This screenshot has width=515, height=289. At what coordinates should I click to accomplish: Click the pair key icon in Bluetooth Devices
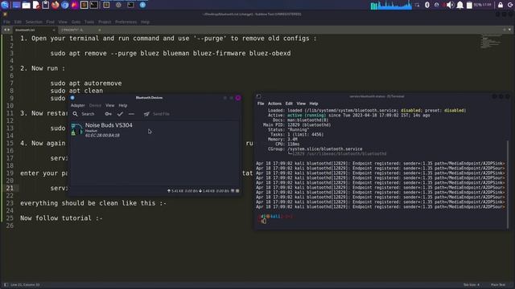108,114
